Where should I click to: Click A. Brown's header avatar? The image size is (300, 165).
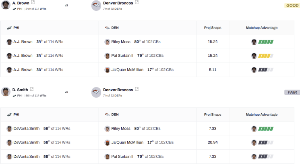6,5
